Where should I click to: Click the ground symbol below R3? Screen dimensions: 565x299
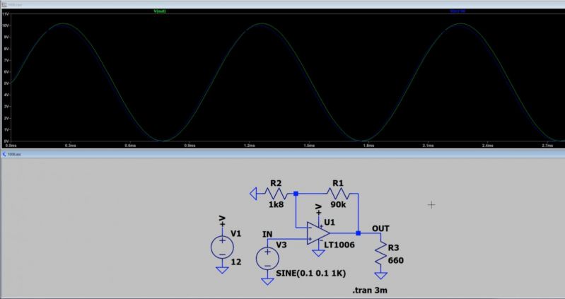tap(380, 275)
